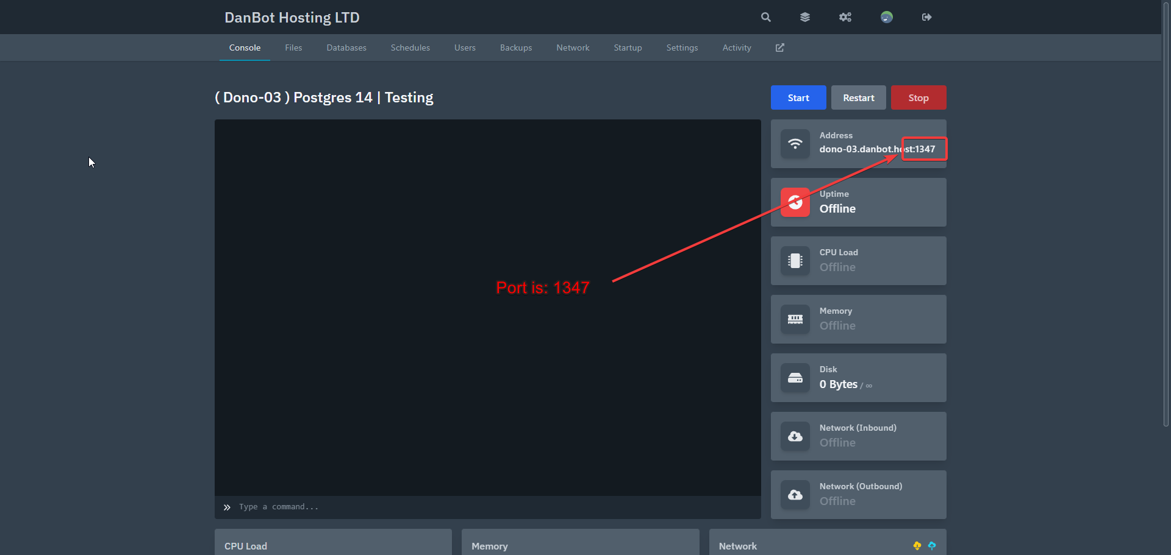Image resolution: width=1171 pixels, height=555 pixels.
Task: Click the page vertical scrollbar
Action: [1166, 213]
